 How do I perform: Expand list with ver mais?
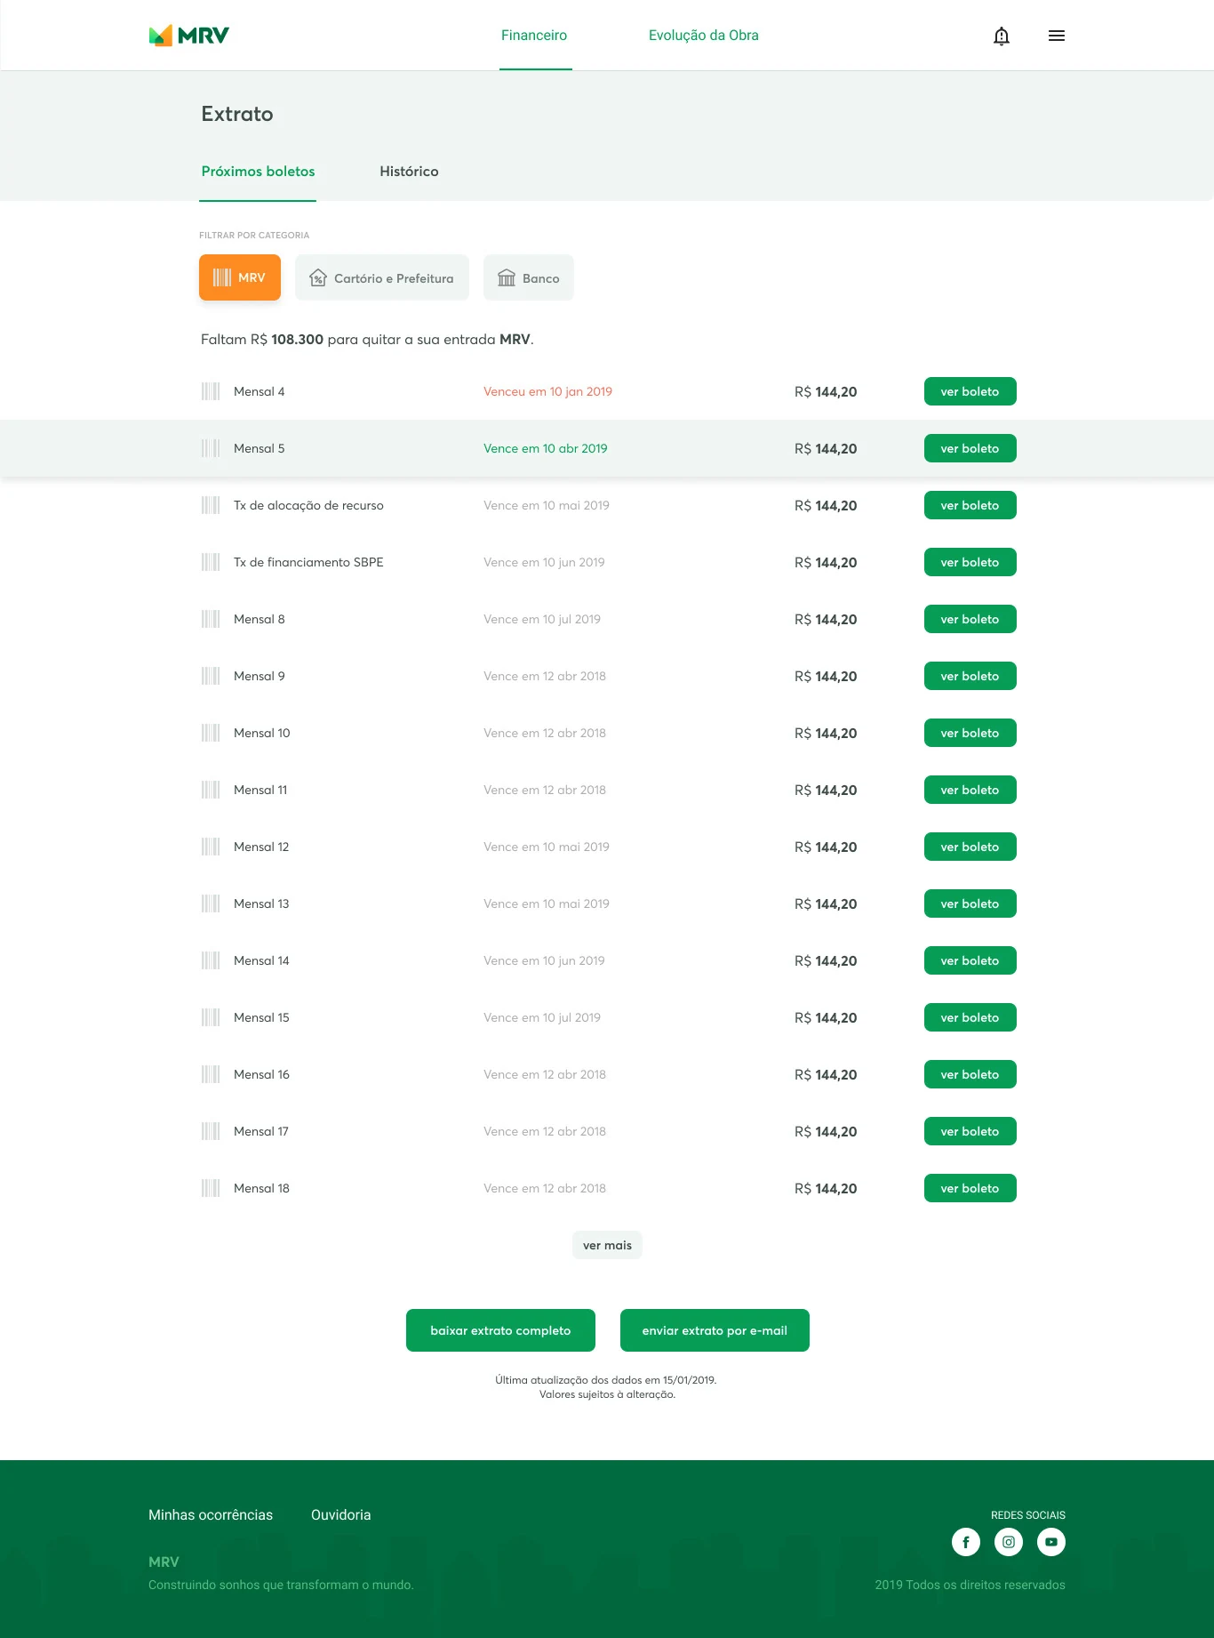coord(607,1245)
